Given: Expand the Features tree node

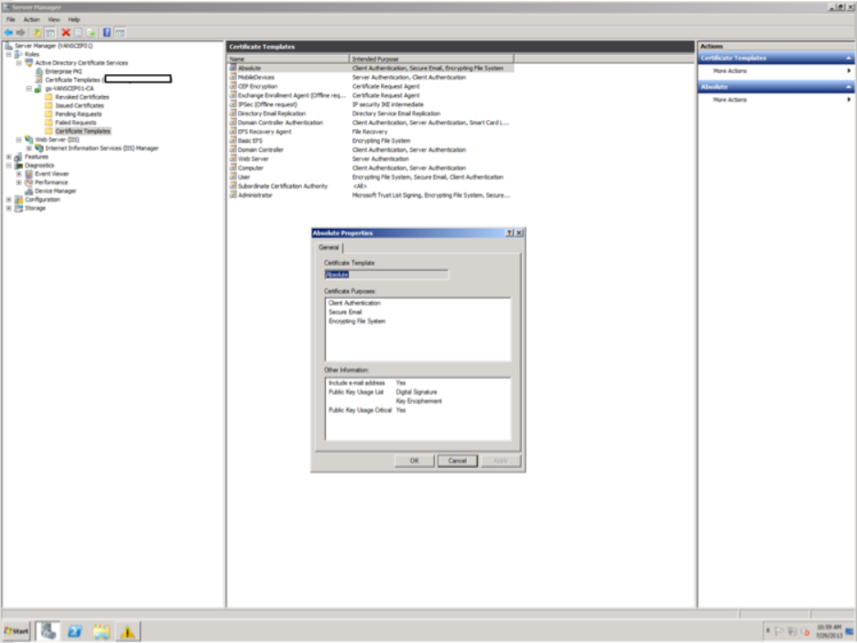Looking at the screenshot, I should tap(8, 157).
